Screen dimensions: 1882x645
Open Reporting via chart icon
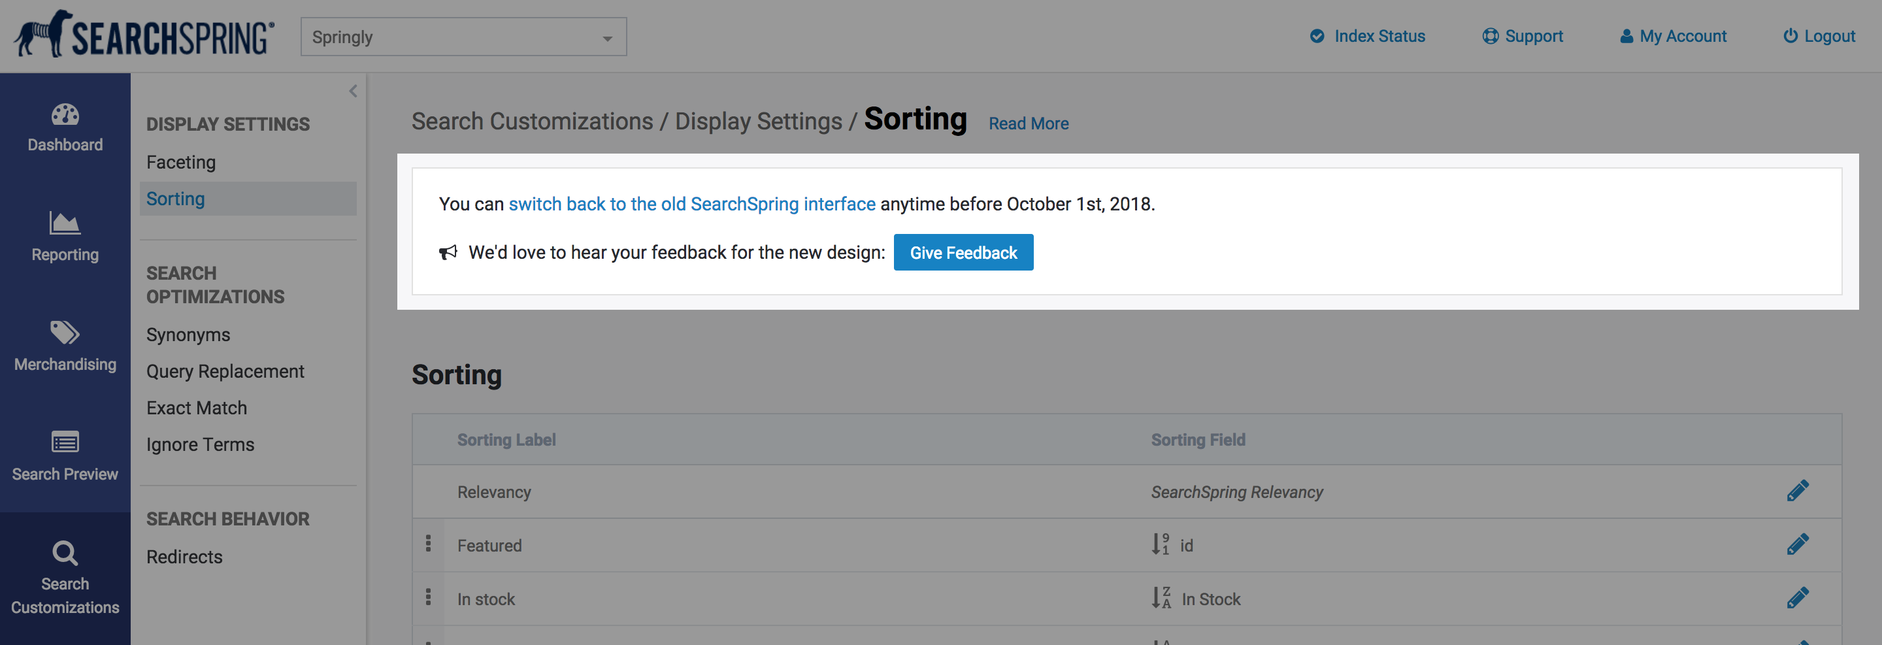coord(65,223)
